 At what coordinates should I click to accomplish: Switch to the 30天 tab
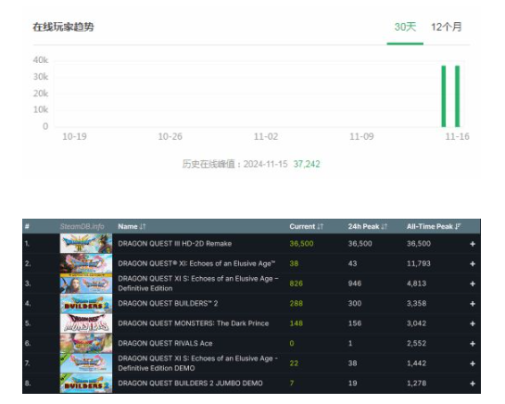[405, 27]
